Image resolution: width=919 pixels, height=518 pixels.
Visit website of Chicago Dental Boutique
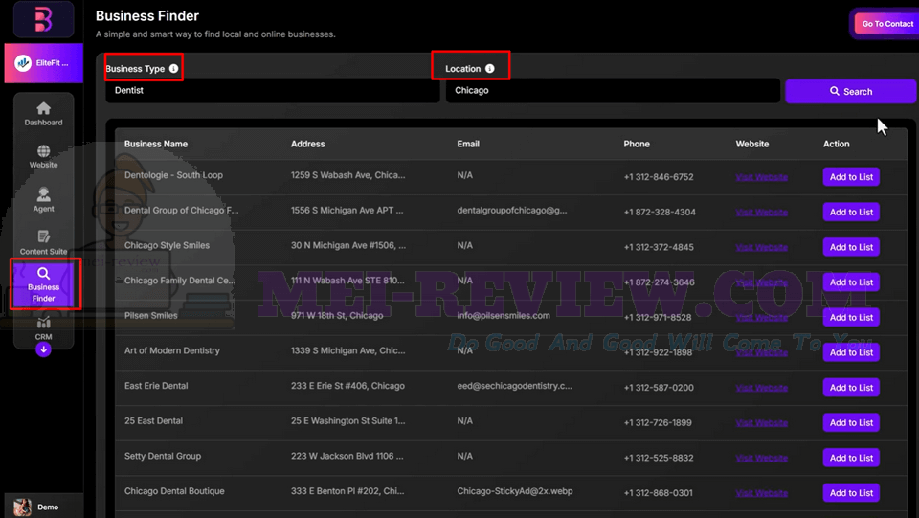point(761,493)
